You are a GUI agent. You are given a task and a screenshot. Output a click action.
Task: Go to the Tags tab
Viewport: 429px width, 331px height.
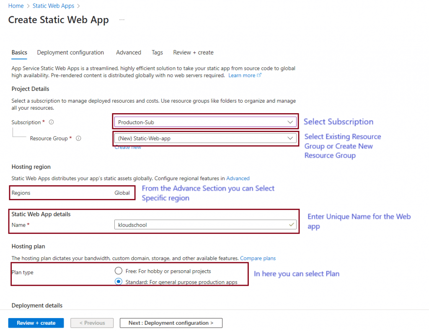[157, 52]
